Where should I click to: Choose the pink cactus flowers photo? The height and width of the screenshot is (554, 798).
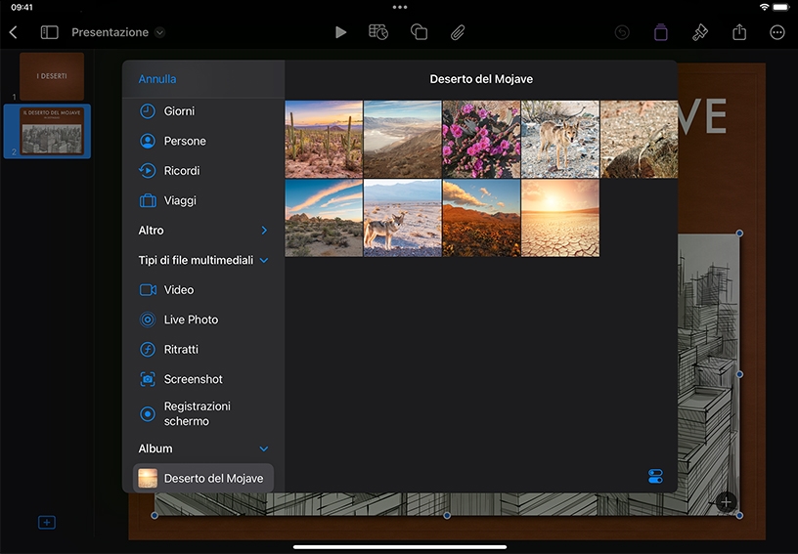point(481,139)
